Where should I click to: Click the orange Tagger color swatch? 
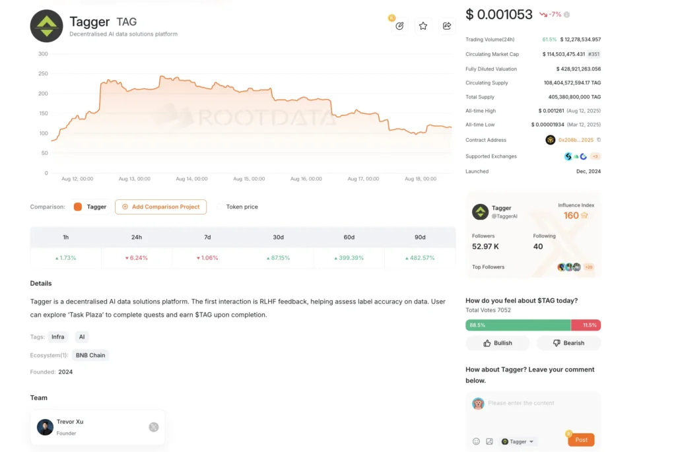(x=78, y=207)
